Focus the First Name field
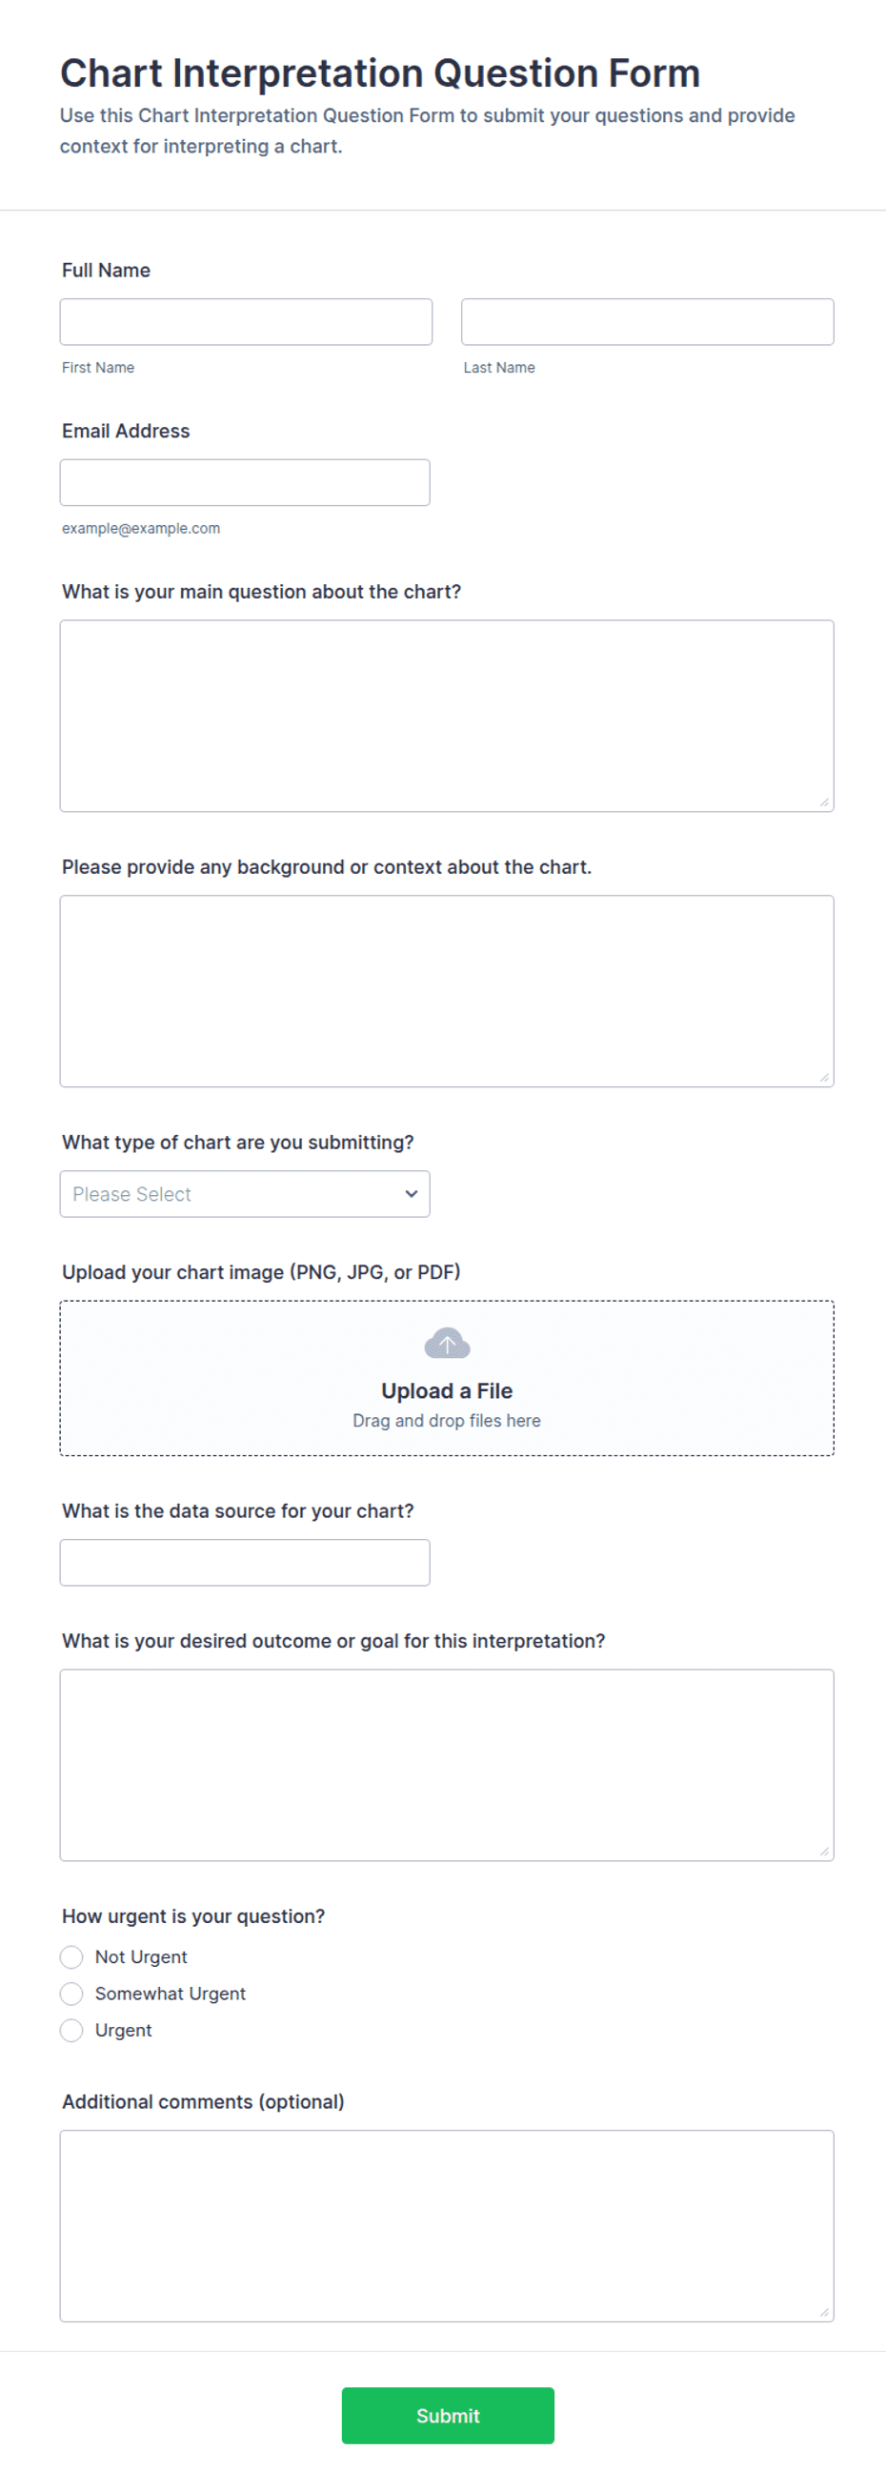 click(246, 321)
